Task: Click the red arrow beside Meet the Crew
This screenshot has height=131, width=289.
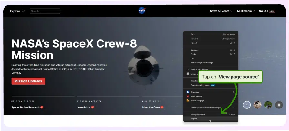Action: (x=162, y=107)
